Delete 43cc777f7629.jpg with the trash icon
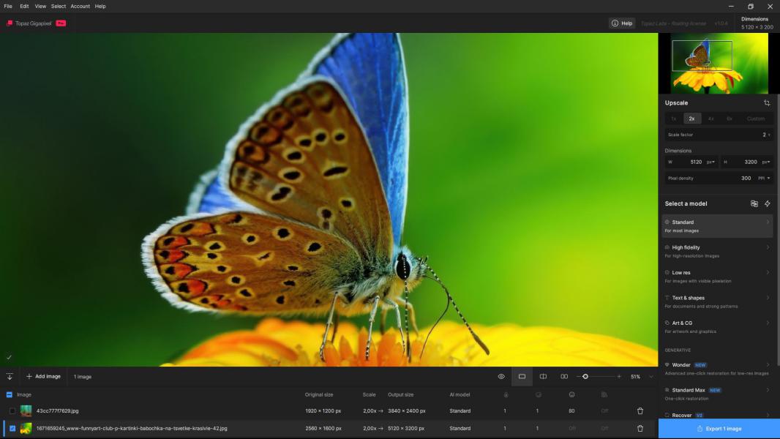Screen dimensions: 780x439 click(x=640, y=411)
